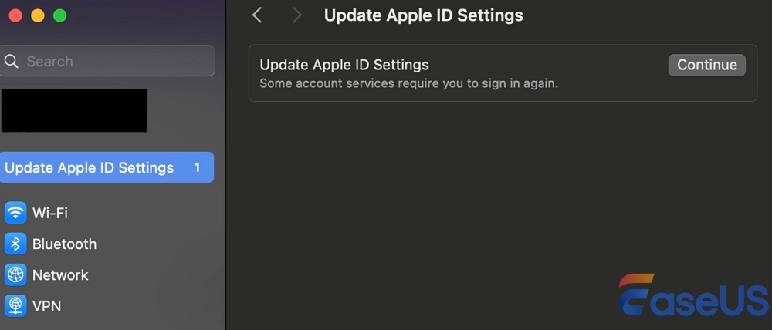Open the Wi-Fi settings label
This screenshot has width=772, height=330.
[50, 213]
